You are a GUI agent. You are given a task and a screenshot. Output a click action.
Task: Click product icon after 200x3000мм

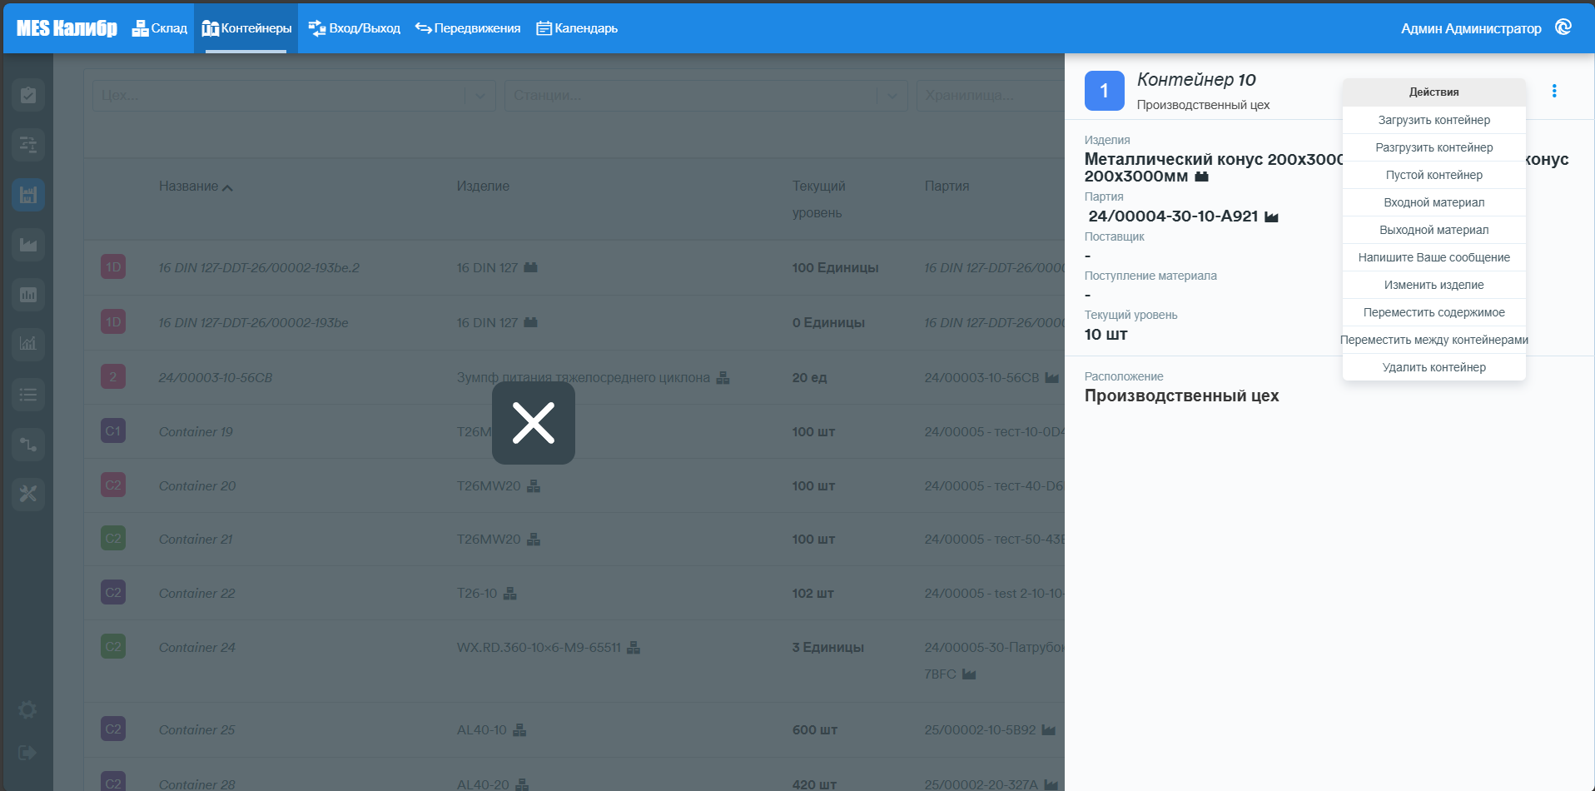tap(1201, 177)
